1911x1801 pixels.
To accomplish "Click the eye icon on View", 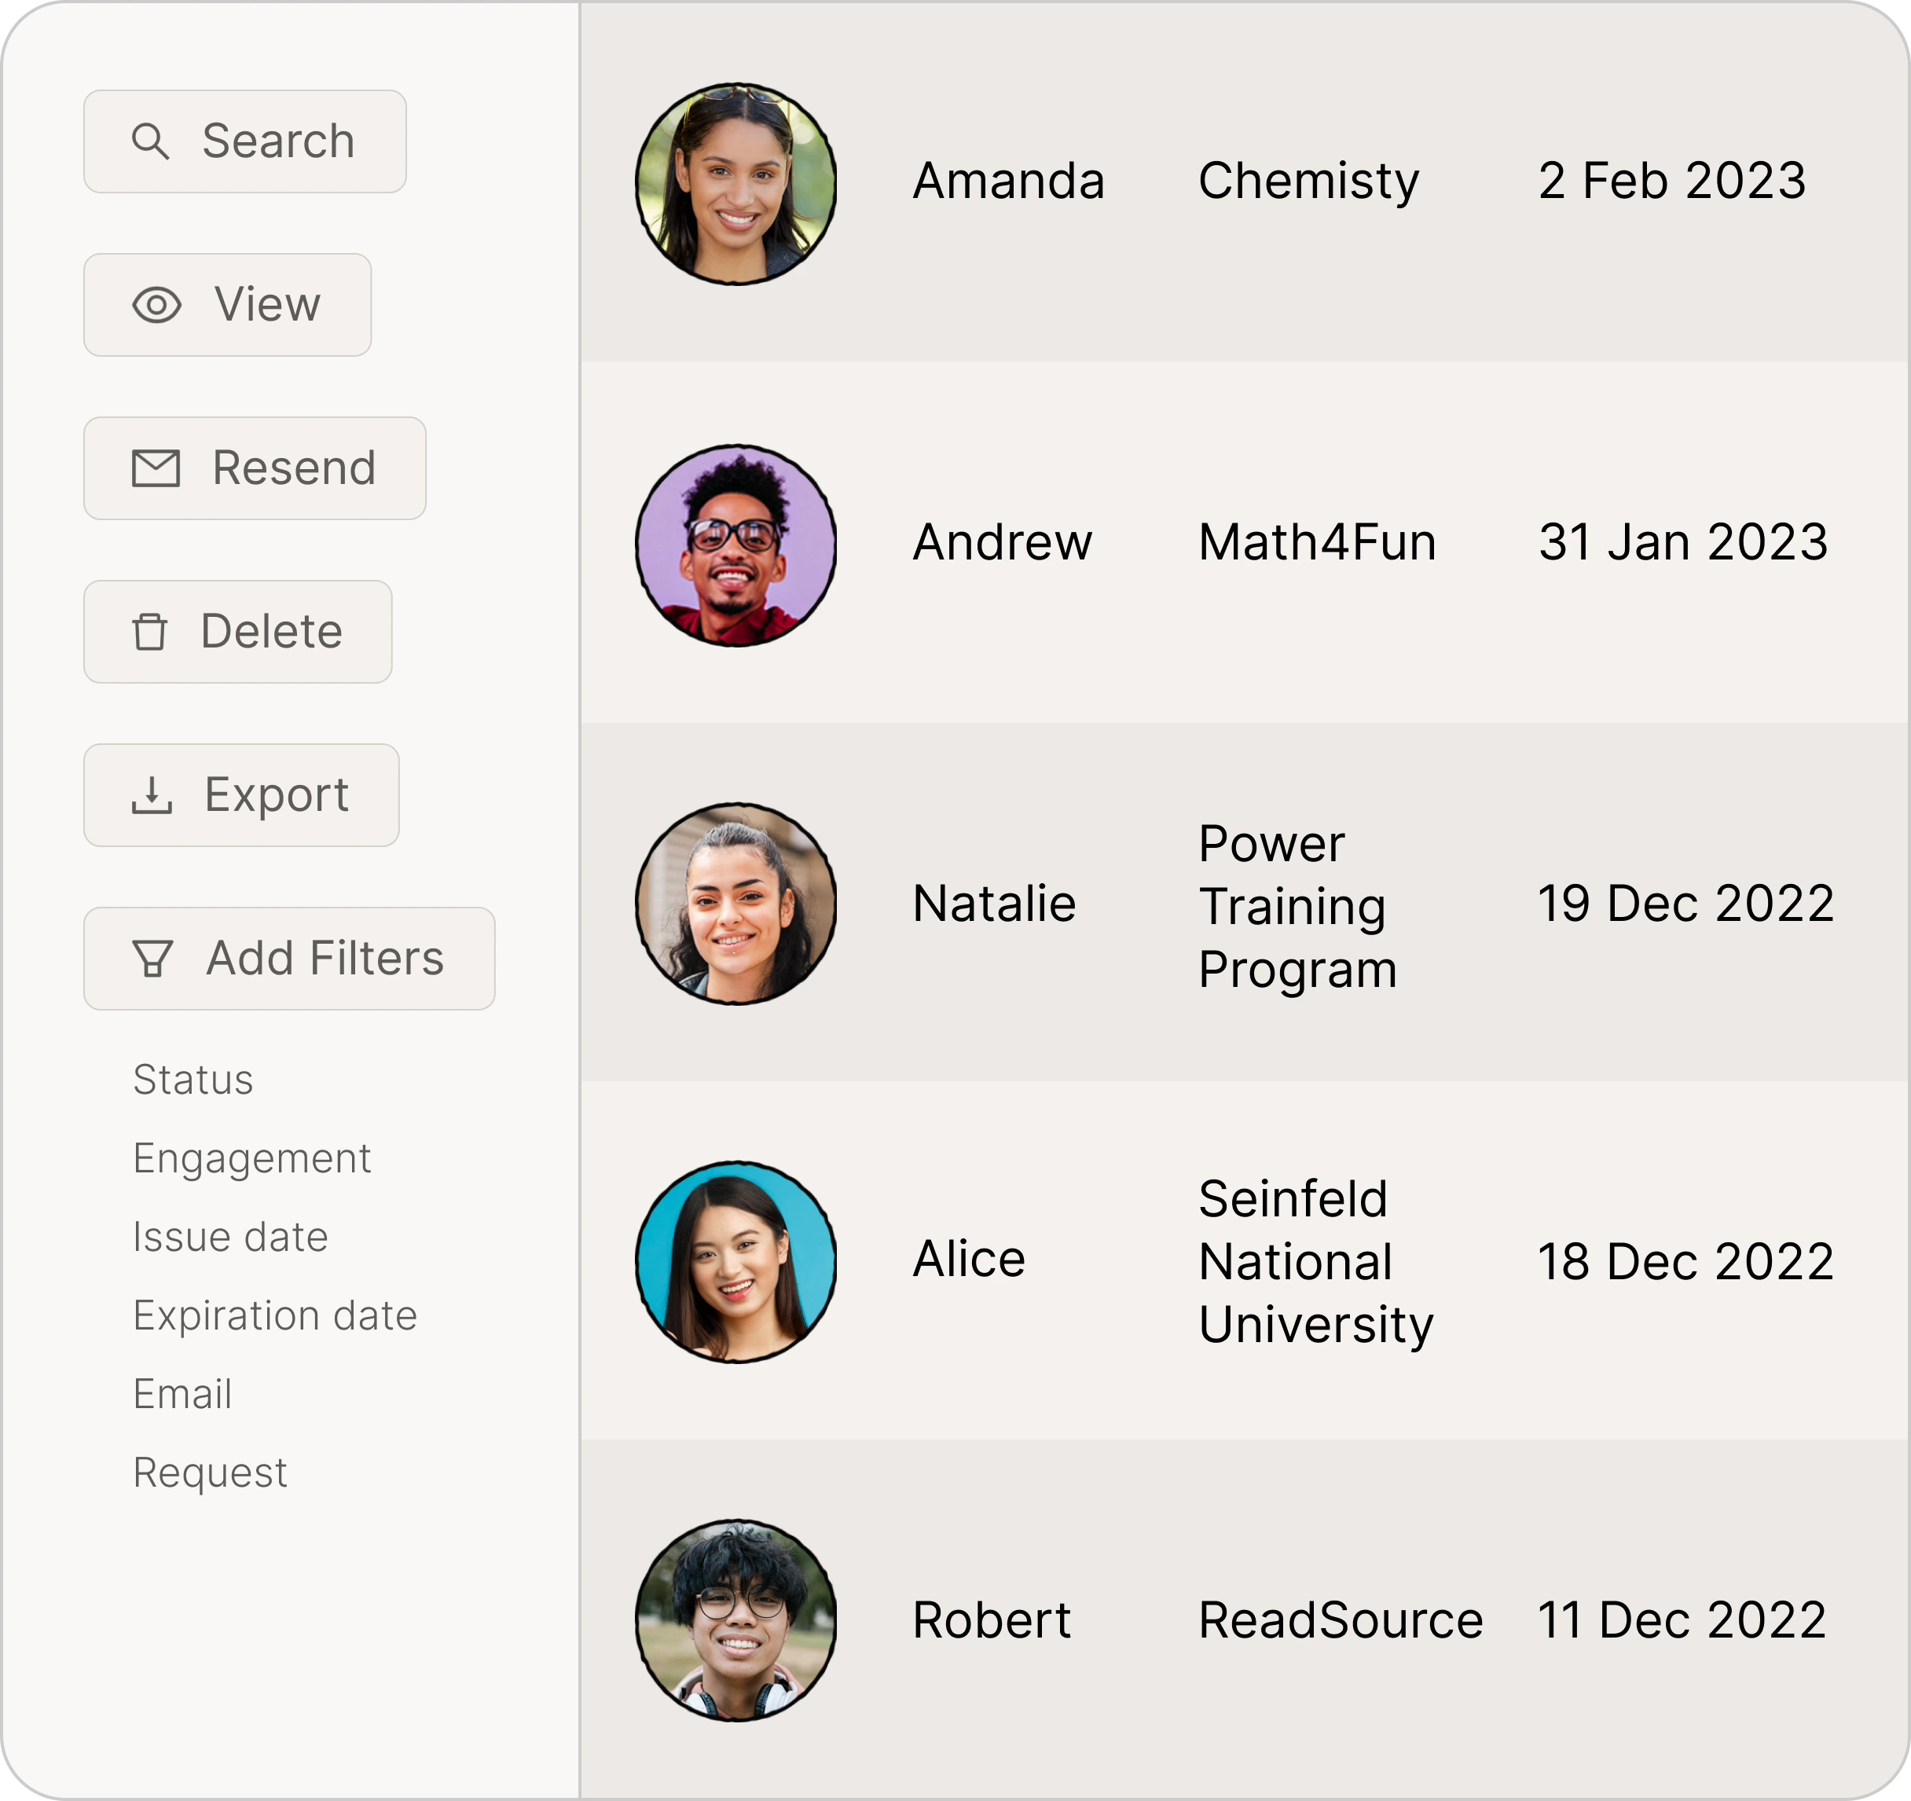I will (x=156, y=306).
